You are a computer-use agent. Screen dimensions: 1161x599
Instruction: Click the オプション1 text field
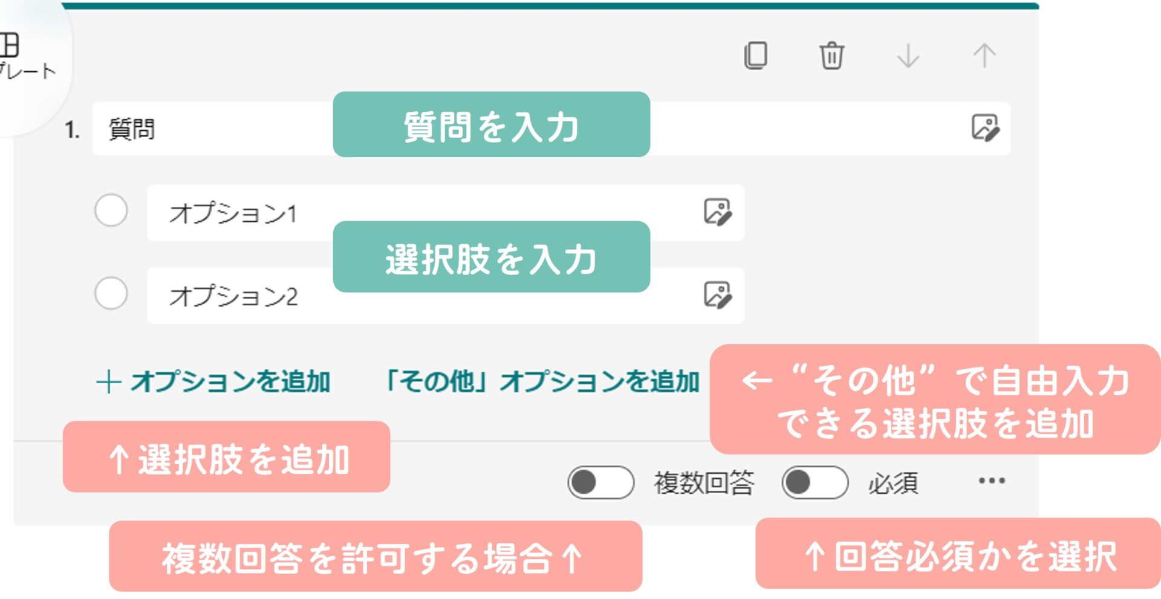(242, 213)
